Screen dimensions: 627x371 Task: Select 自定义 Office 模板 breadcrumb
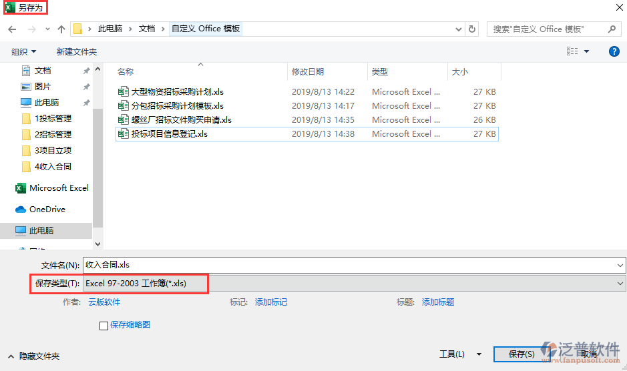206,29
